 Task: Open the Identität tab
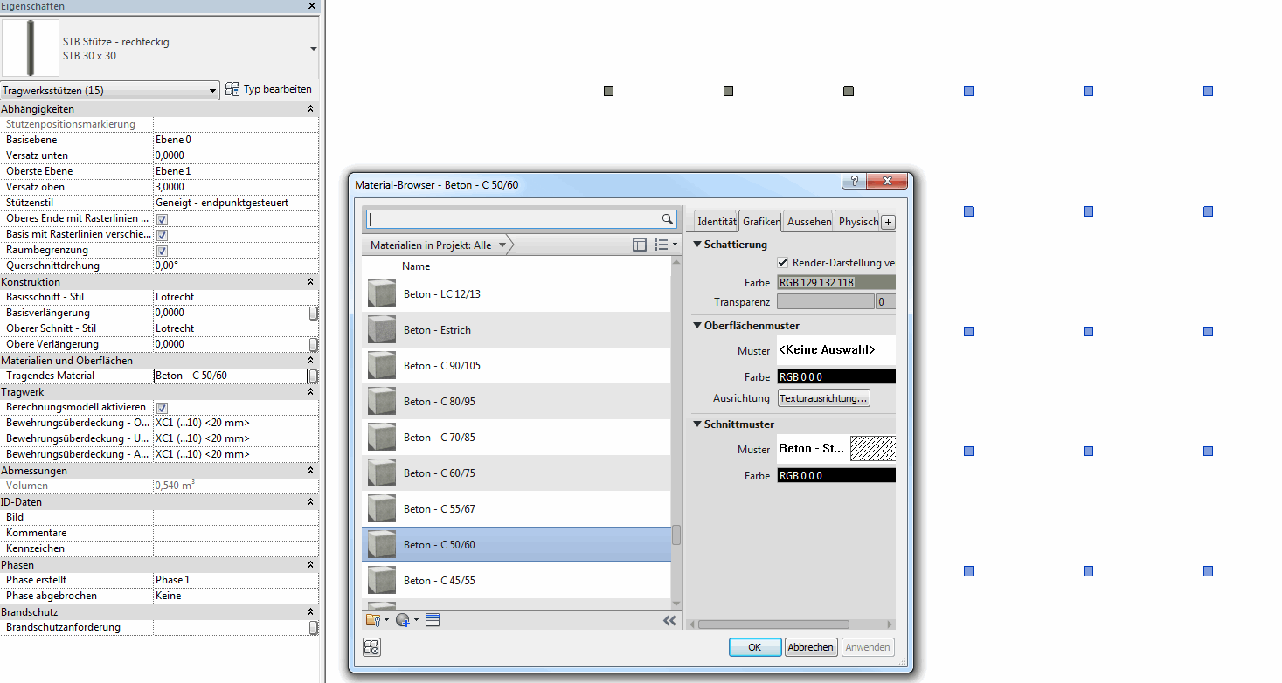tap(716, 222)
